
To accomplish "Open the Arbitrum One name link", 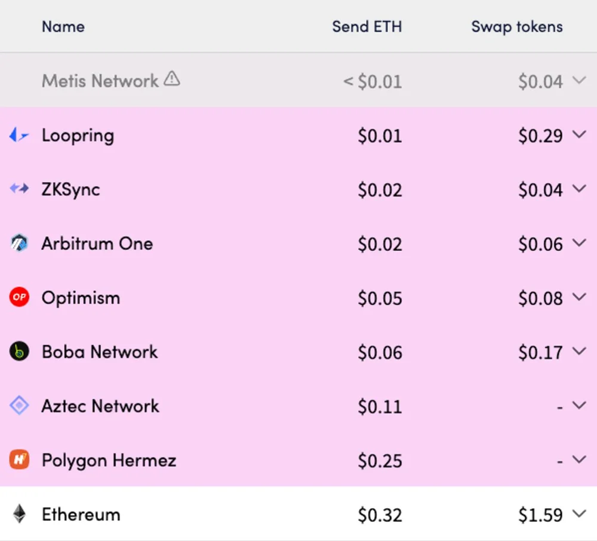I will tap(97, 244).
